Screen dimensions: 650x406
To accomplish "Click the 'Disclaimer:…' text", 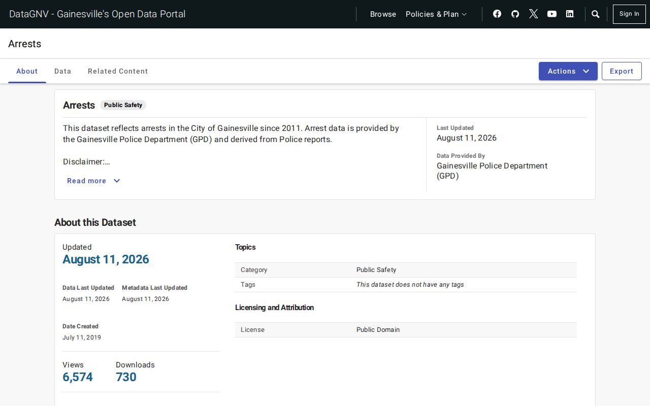I will (x=86, y=162).
